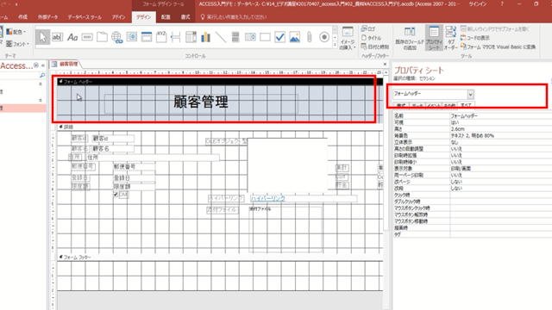Pick the Text Box control tool

(x=57, y=37)
